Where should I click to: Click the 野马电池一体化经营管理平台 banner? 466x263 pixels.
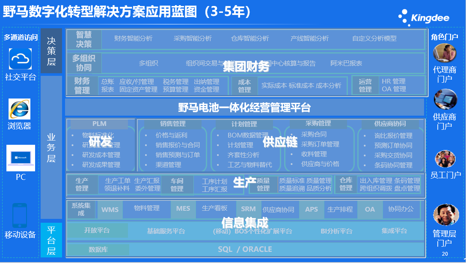click(244, 108)
